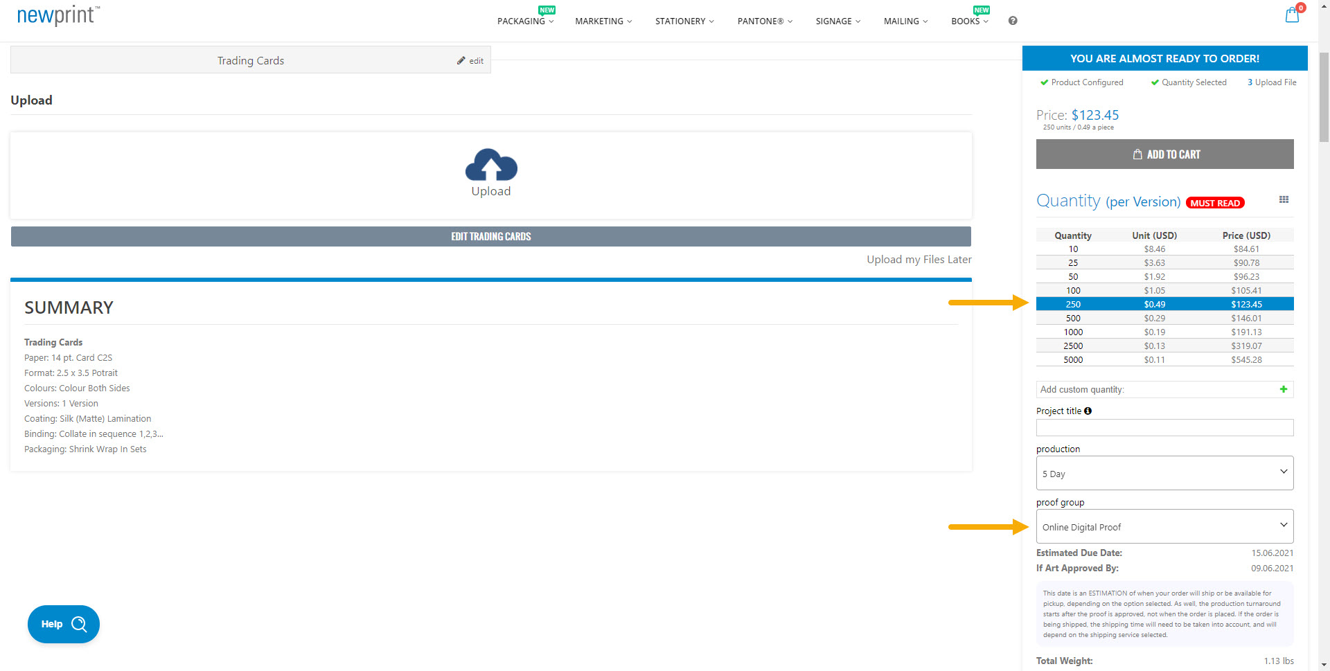Image resolution: width=1330 pixels, height=671 pixels.
Task: Open the Stationery menu
Action: (684, 21)
